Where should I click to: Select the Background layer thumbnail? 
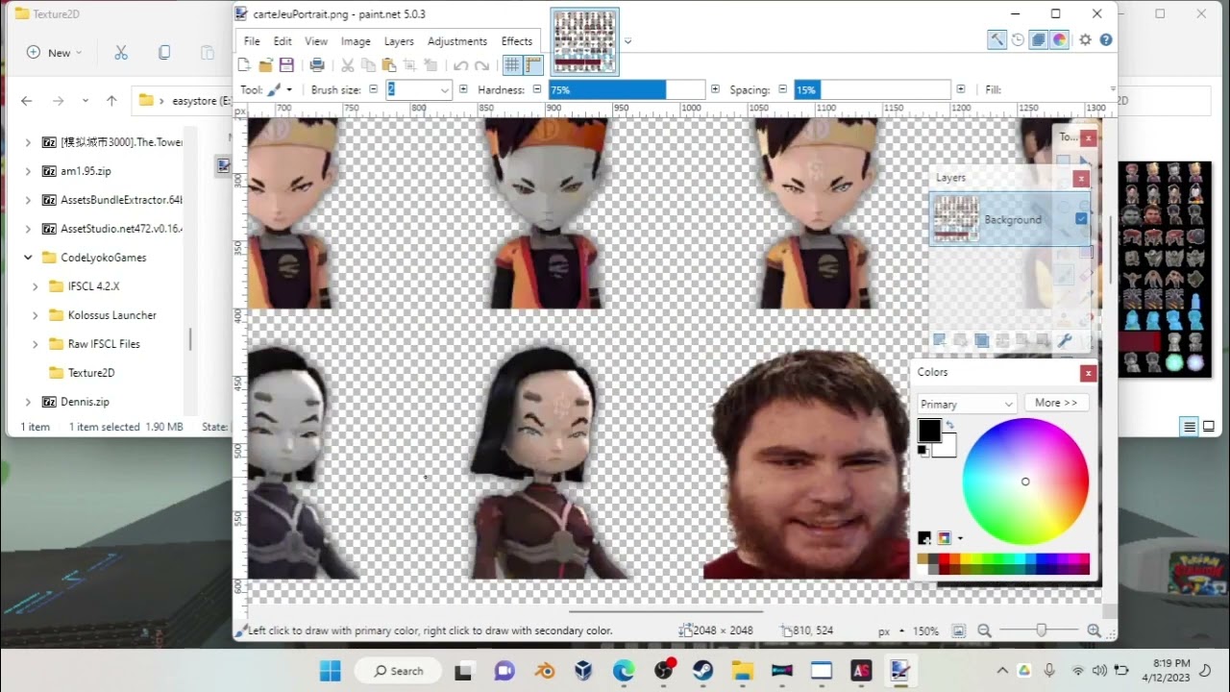pyautogui.click(x=956, y=219)
